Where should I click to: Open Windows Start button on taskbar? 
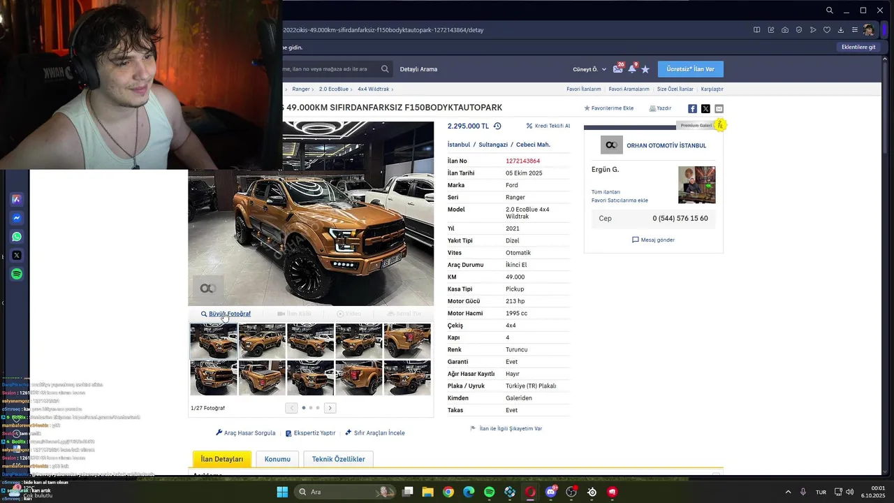282,492
